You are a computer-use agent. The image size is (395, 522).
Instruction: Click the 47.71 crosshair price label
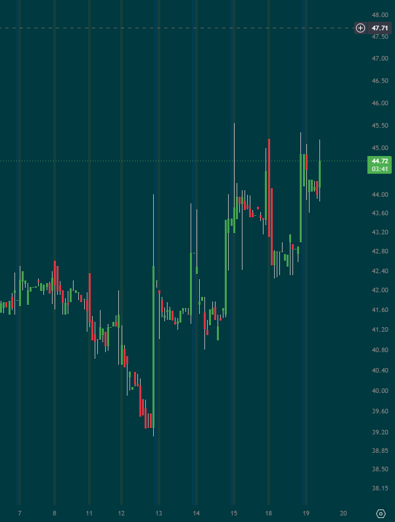point(380,28)
